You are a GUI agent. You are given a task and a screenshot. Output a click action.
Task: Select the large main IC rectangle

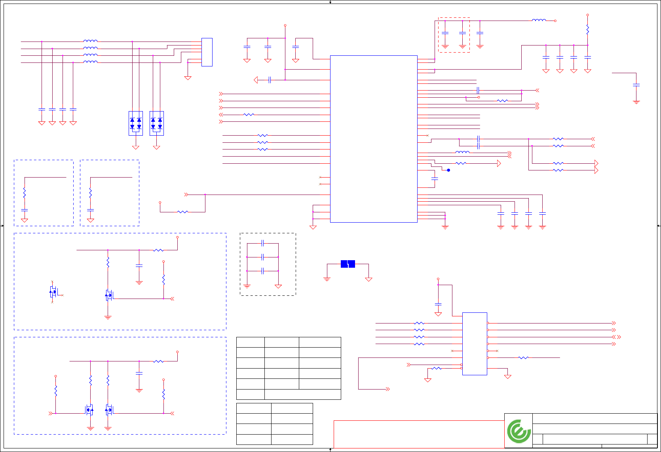pos(374,139)
